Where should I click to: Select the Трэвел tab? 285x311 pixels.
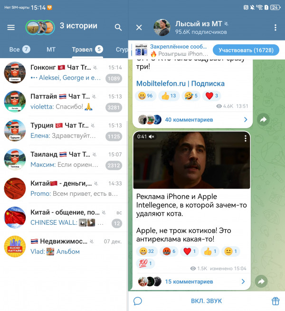[87, 50]
